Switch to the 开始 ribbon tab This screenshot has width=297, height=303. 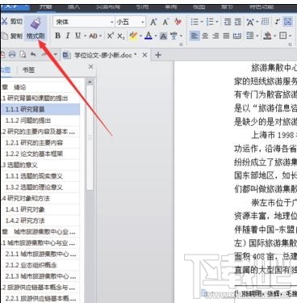click(x=45, y=7)
